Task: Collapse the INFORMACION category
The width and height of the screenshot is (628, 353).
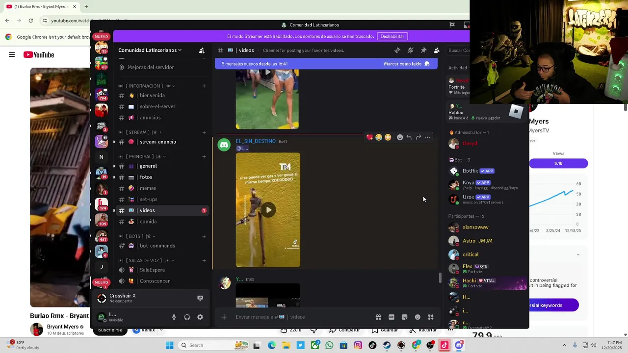Action: (x=148, y=86)
